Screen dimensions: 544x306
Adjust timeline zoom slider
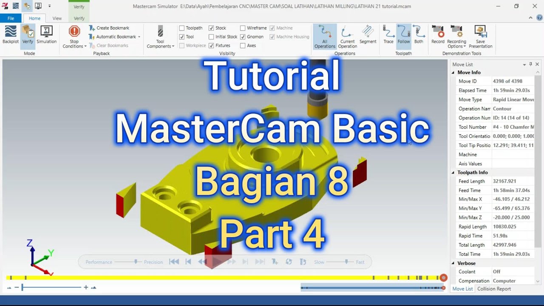23,287
